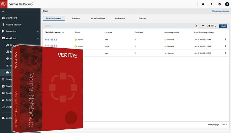Open the settings gear in header
This screenshot has width=231, height=133.
(219, 4)
